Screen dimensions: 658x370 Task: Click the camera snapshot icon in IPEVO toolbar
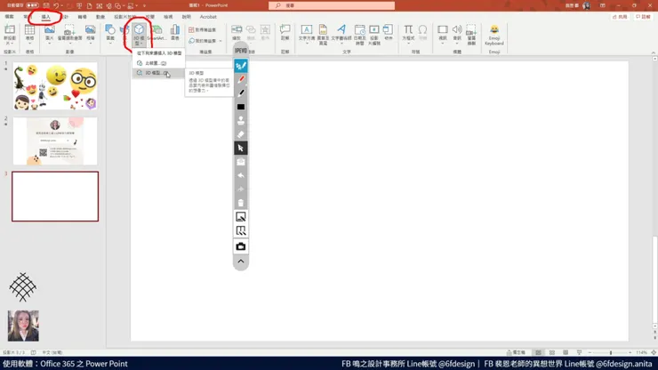coord(241,246)
